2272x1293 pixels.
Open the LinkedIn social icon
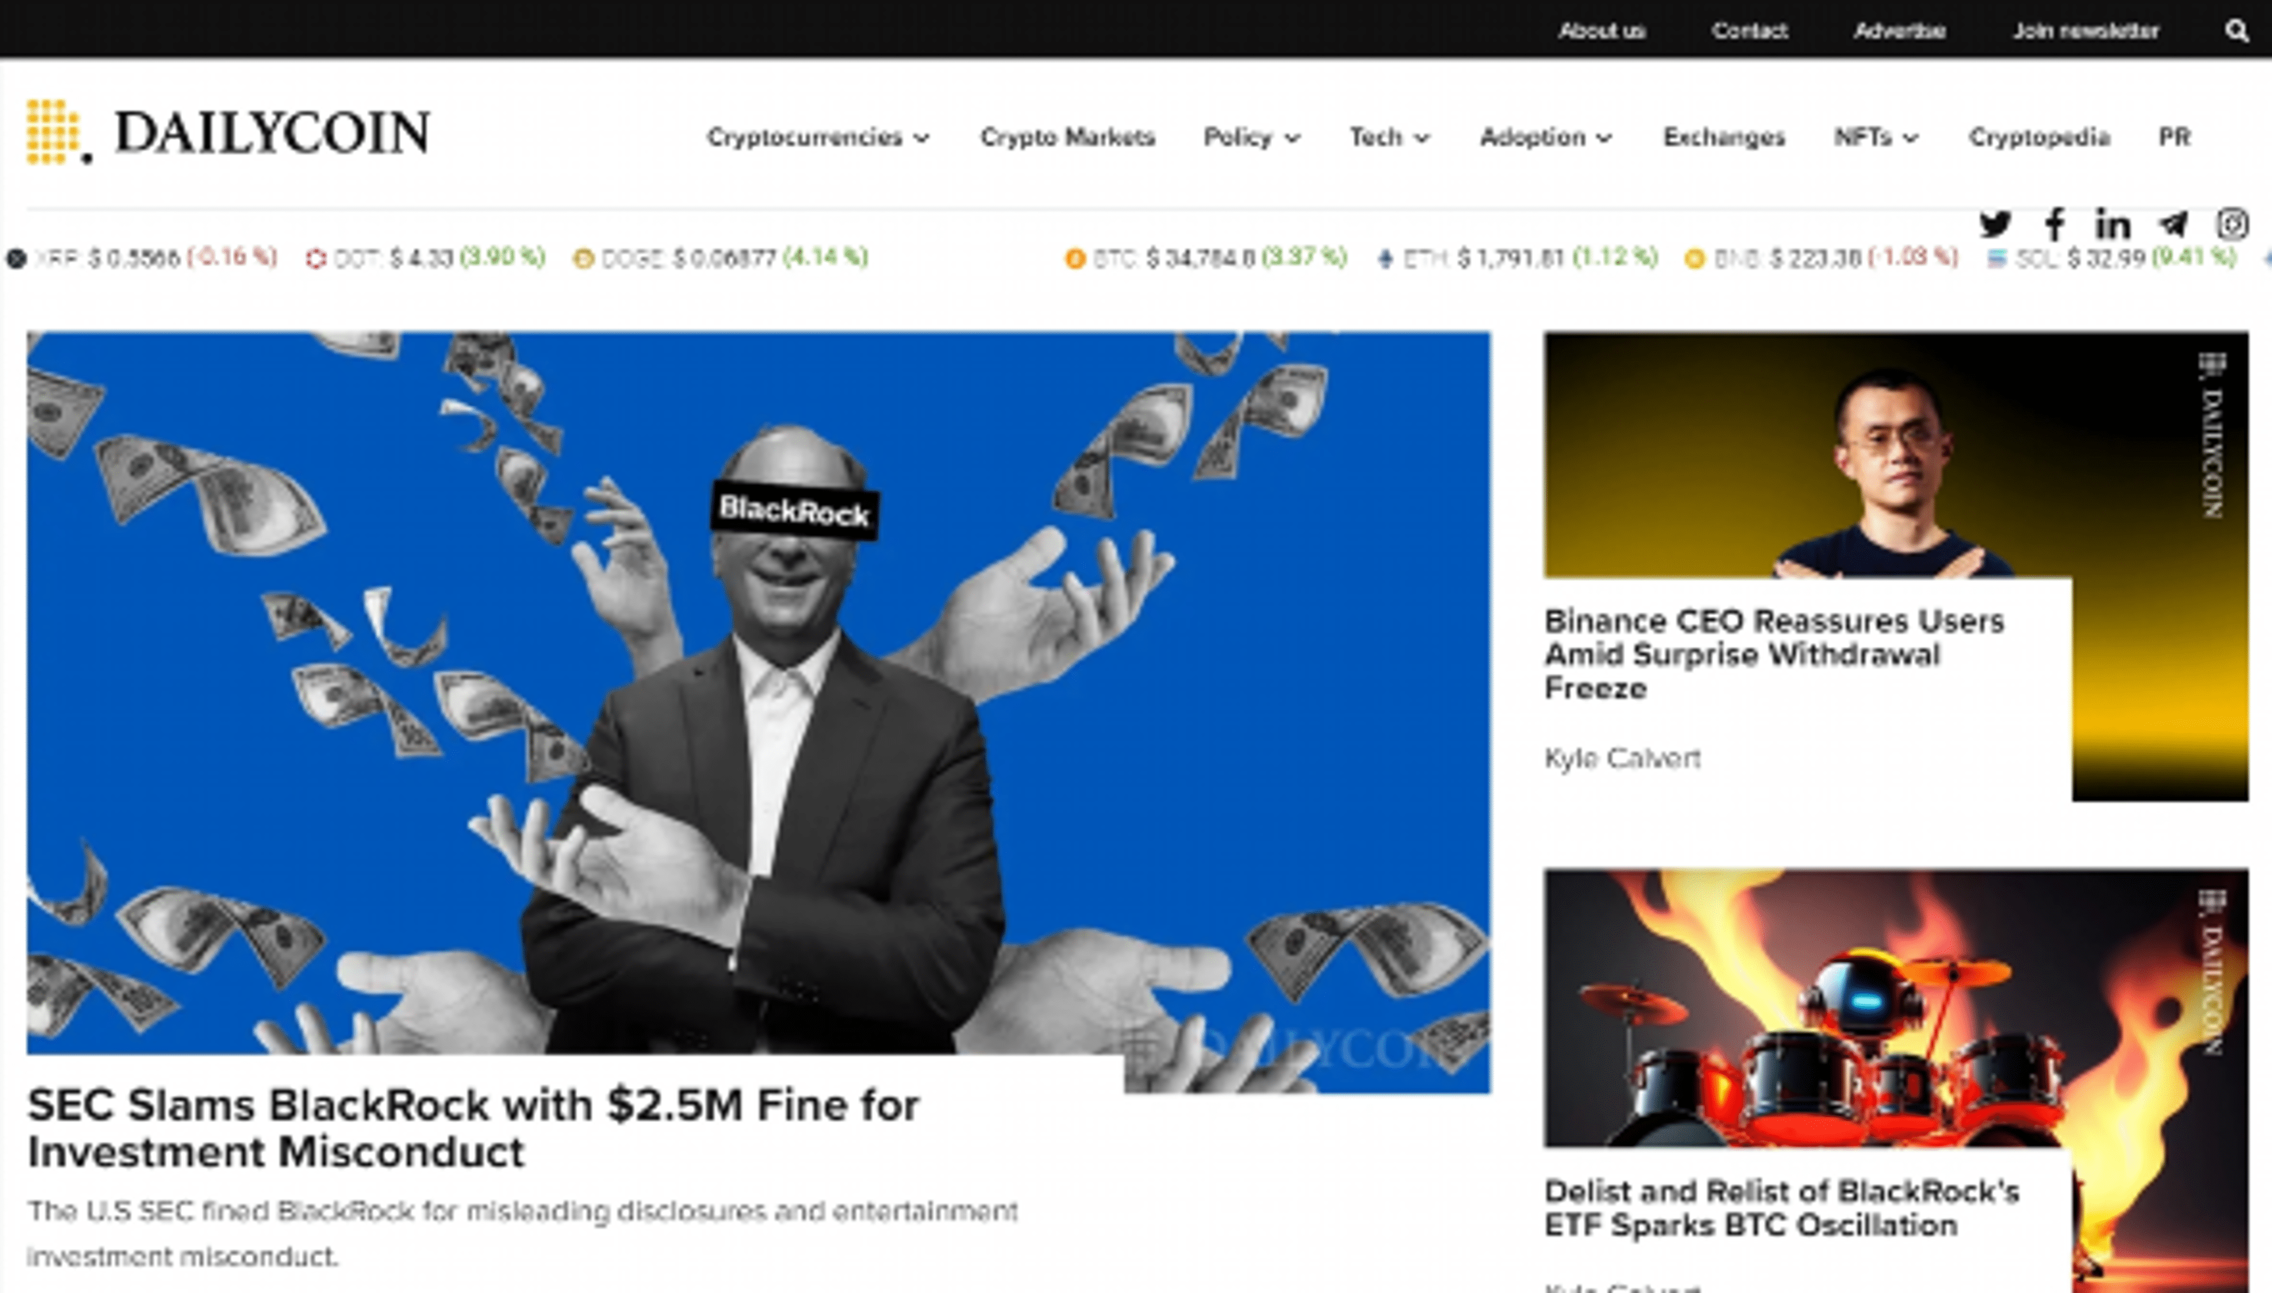click(x=2113, y=225)
